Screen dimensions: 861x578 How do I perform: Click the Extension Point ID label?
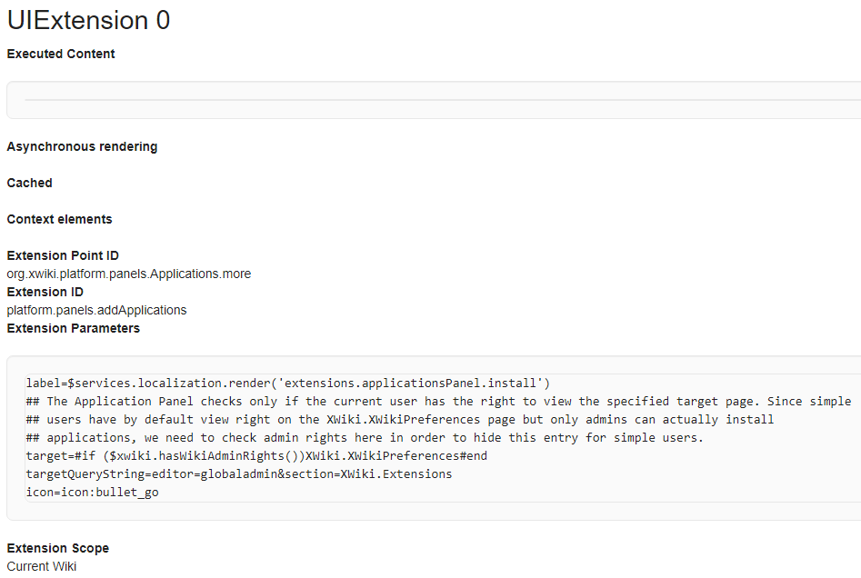coord(63,255)
